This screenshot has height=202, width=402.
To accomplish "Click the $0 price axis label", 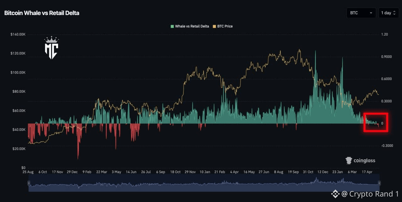I will [x=24, y=168].
